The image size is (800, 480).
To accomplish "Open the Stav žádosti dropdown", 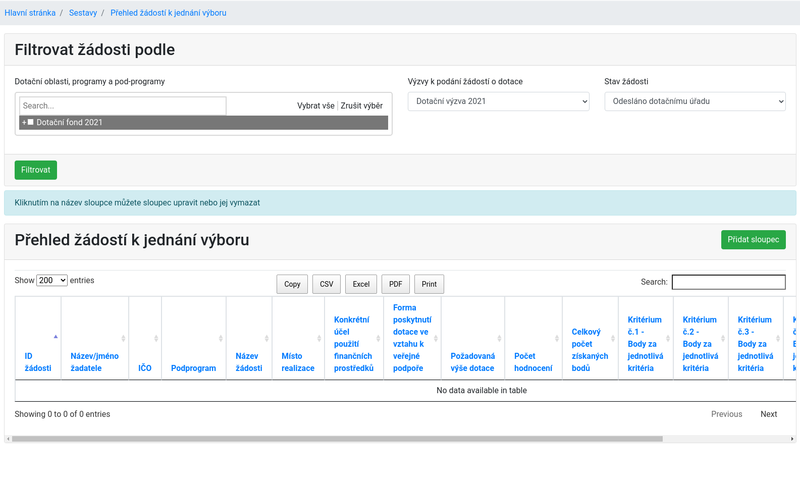I will (695, 101).
